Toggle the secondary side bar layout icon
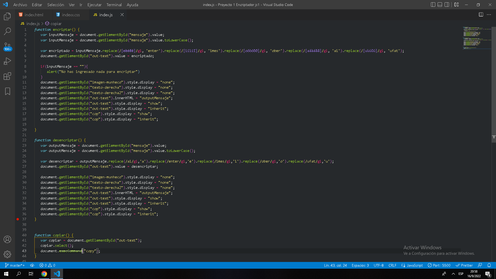The height and width of the screenshot is (279, 496). tap(447, 5)
